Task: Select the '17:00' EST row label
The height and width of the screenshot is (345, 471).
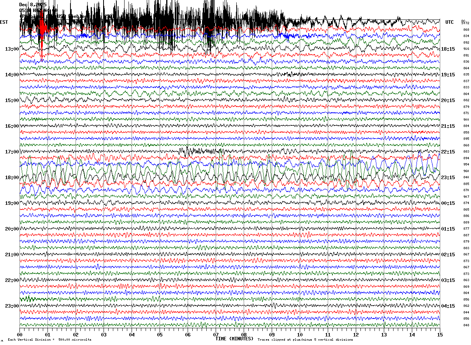Action: 12,152
